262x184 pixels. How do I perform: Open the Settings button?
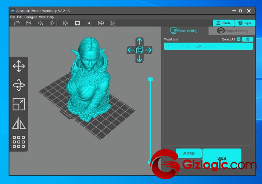click(189, 153)
